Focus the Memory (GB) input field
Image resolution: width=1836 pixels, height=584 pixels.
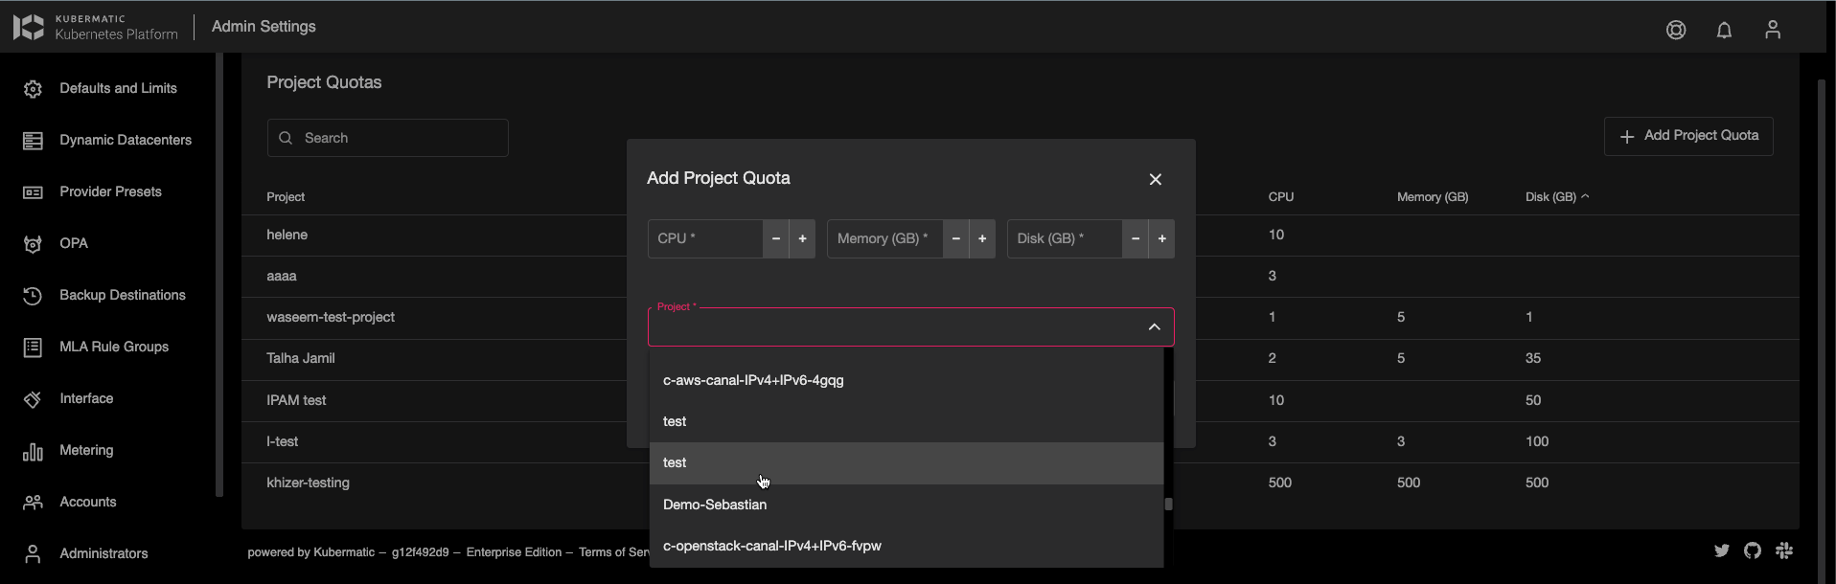885,238
